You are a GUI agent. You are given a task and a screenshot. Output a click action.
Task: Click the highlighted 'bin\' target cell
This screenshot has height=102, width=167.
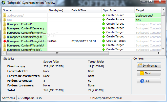click(148, 20)
